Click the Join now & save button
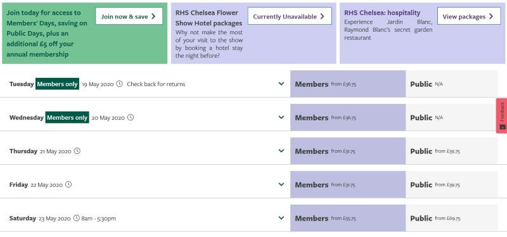The width and height of the screenshot is (507, 237). tap(129, 16)
